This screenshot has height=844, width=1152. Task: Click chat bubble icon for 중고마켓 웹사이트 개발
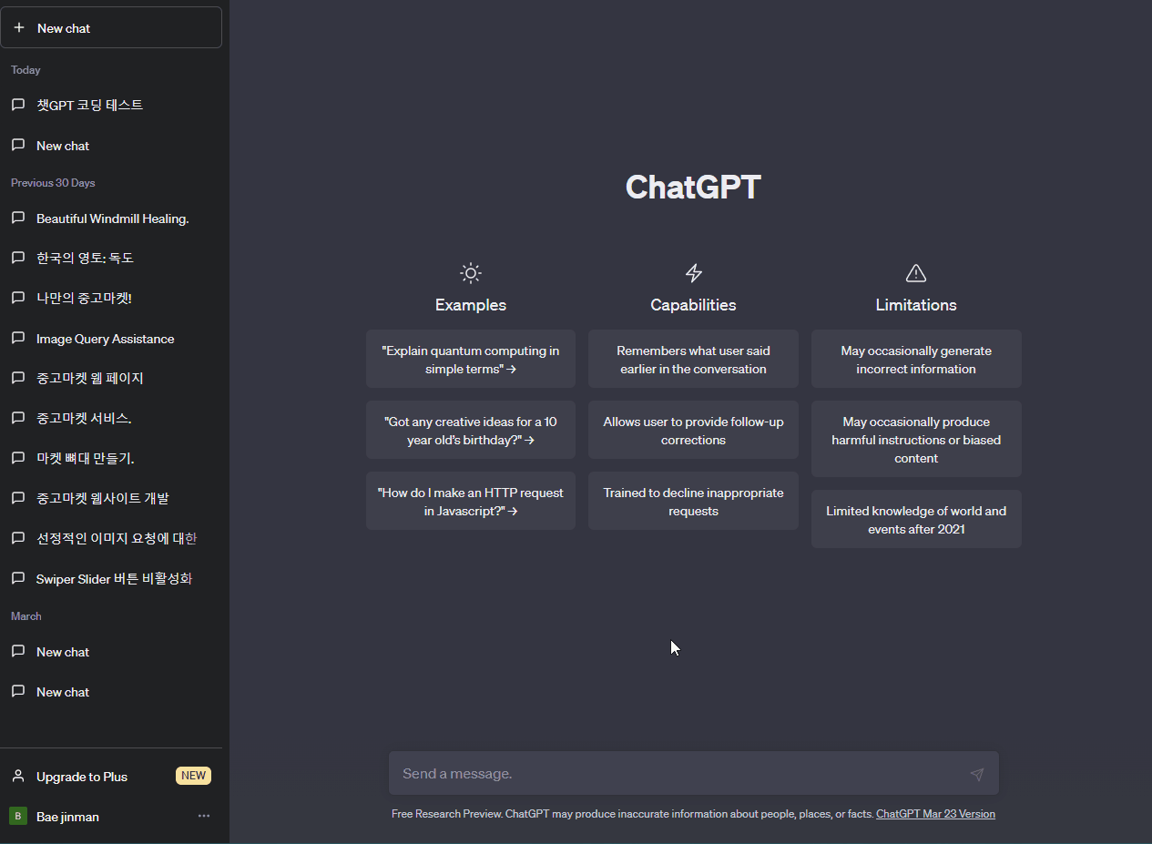(17, 498)
